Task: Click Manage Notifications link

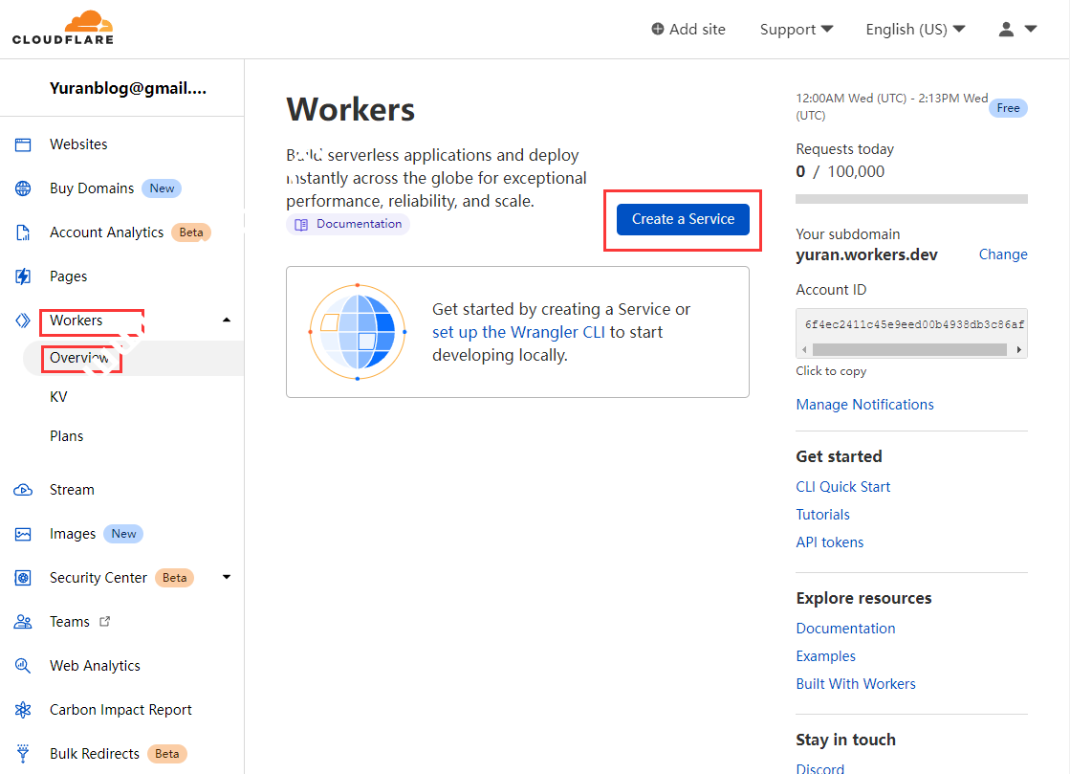Action: tap(864, 405)
